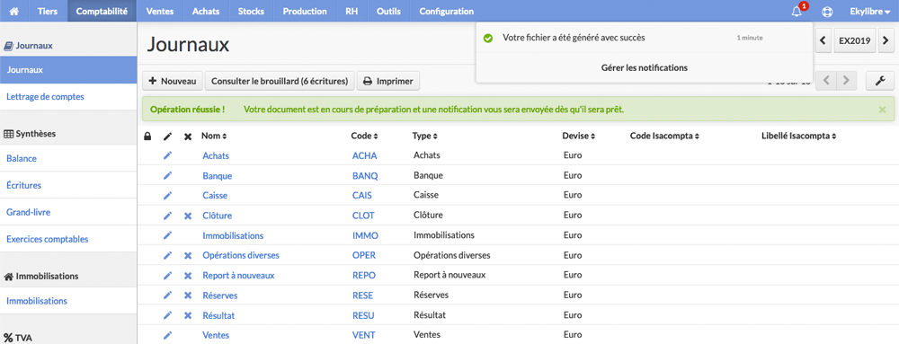
Task: Open the OPER code link
Action: tap(364, 255)
